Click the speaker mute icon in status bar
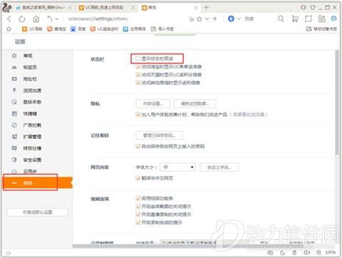This screenshot has height=258, width=342. pyautogui.click(x=307, y=252)
